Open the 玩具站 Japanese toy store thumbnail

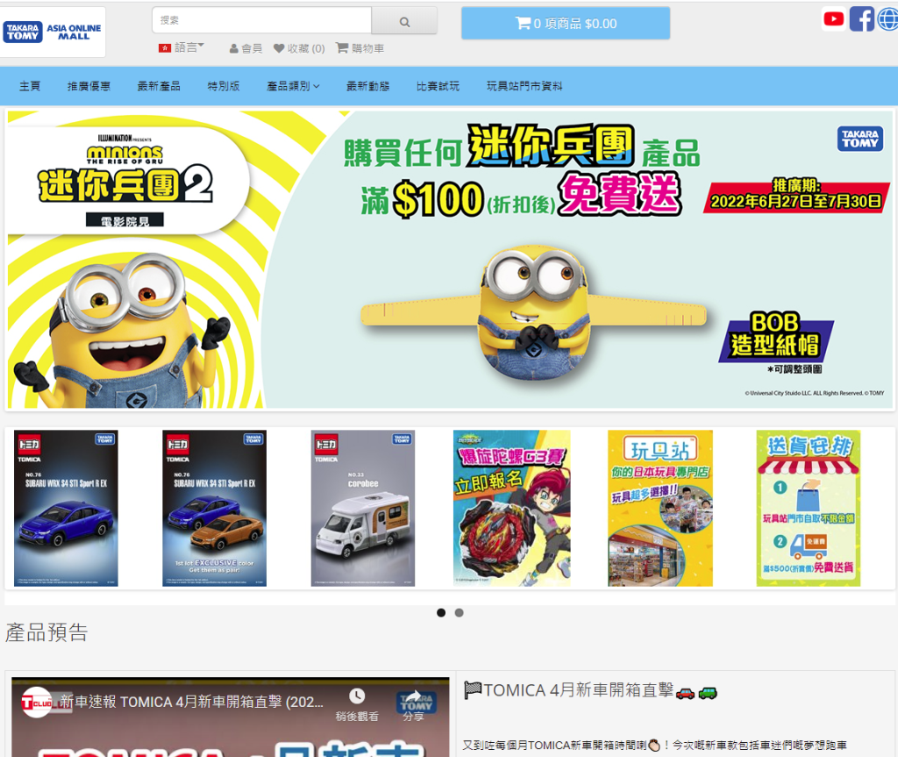click(x=660, y=508)
